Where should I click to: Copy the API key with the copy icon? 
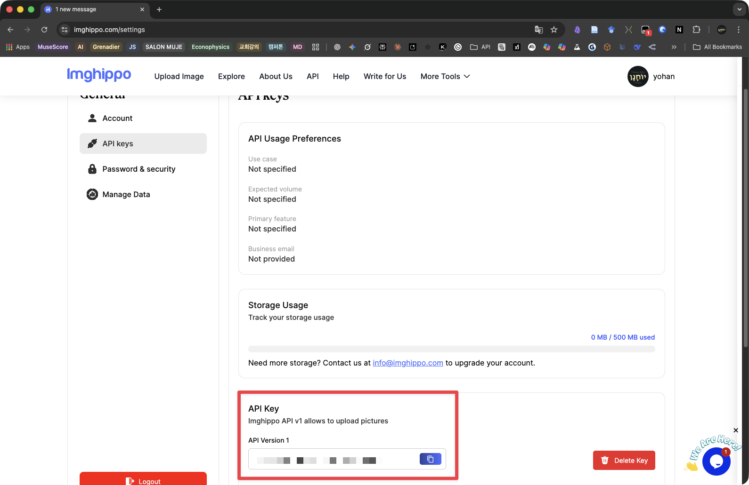tap(431, 459)
